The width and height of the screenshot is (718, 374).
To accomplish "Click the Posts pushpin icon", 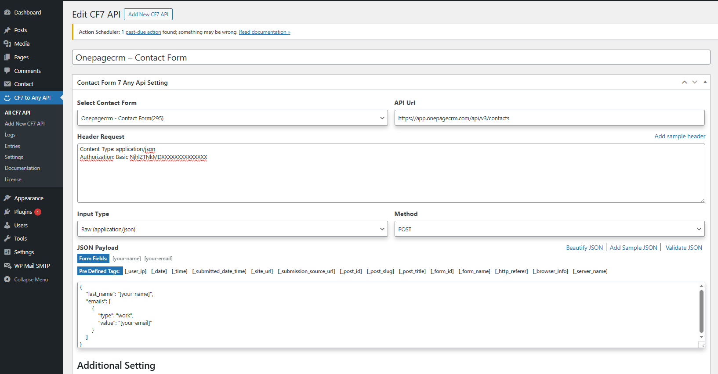I will (x=7, y=30).
